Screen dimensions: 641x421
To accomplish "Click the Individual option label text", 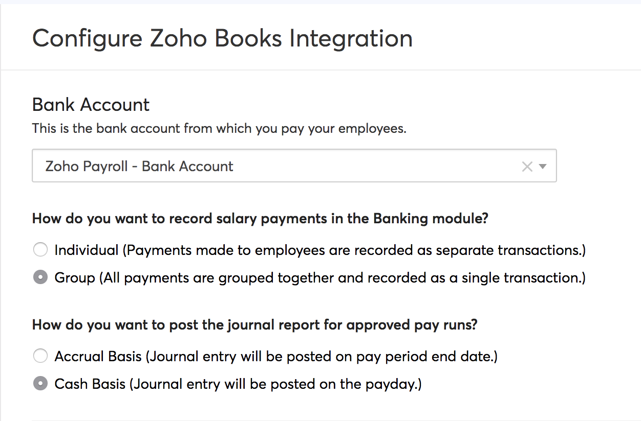I will click(319, 249).
